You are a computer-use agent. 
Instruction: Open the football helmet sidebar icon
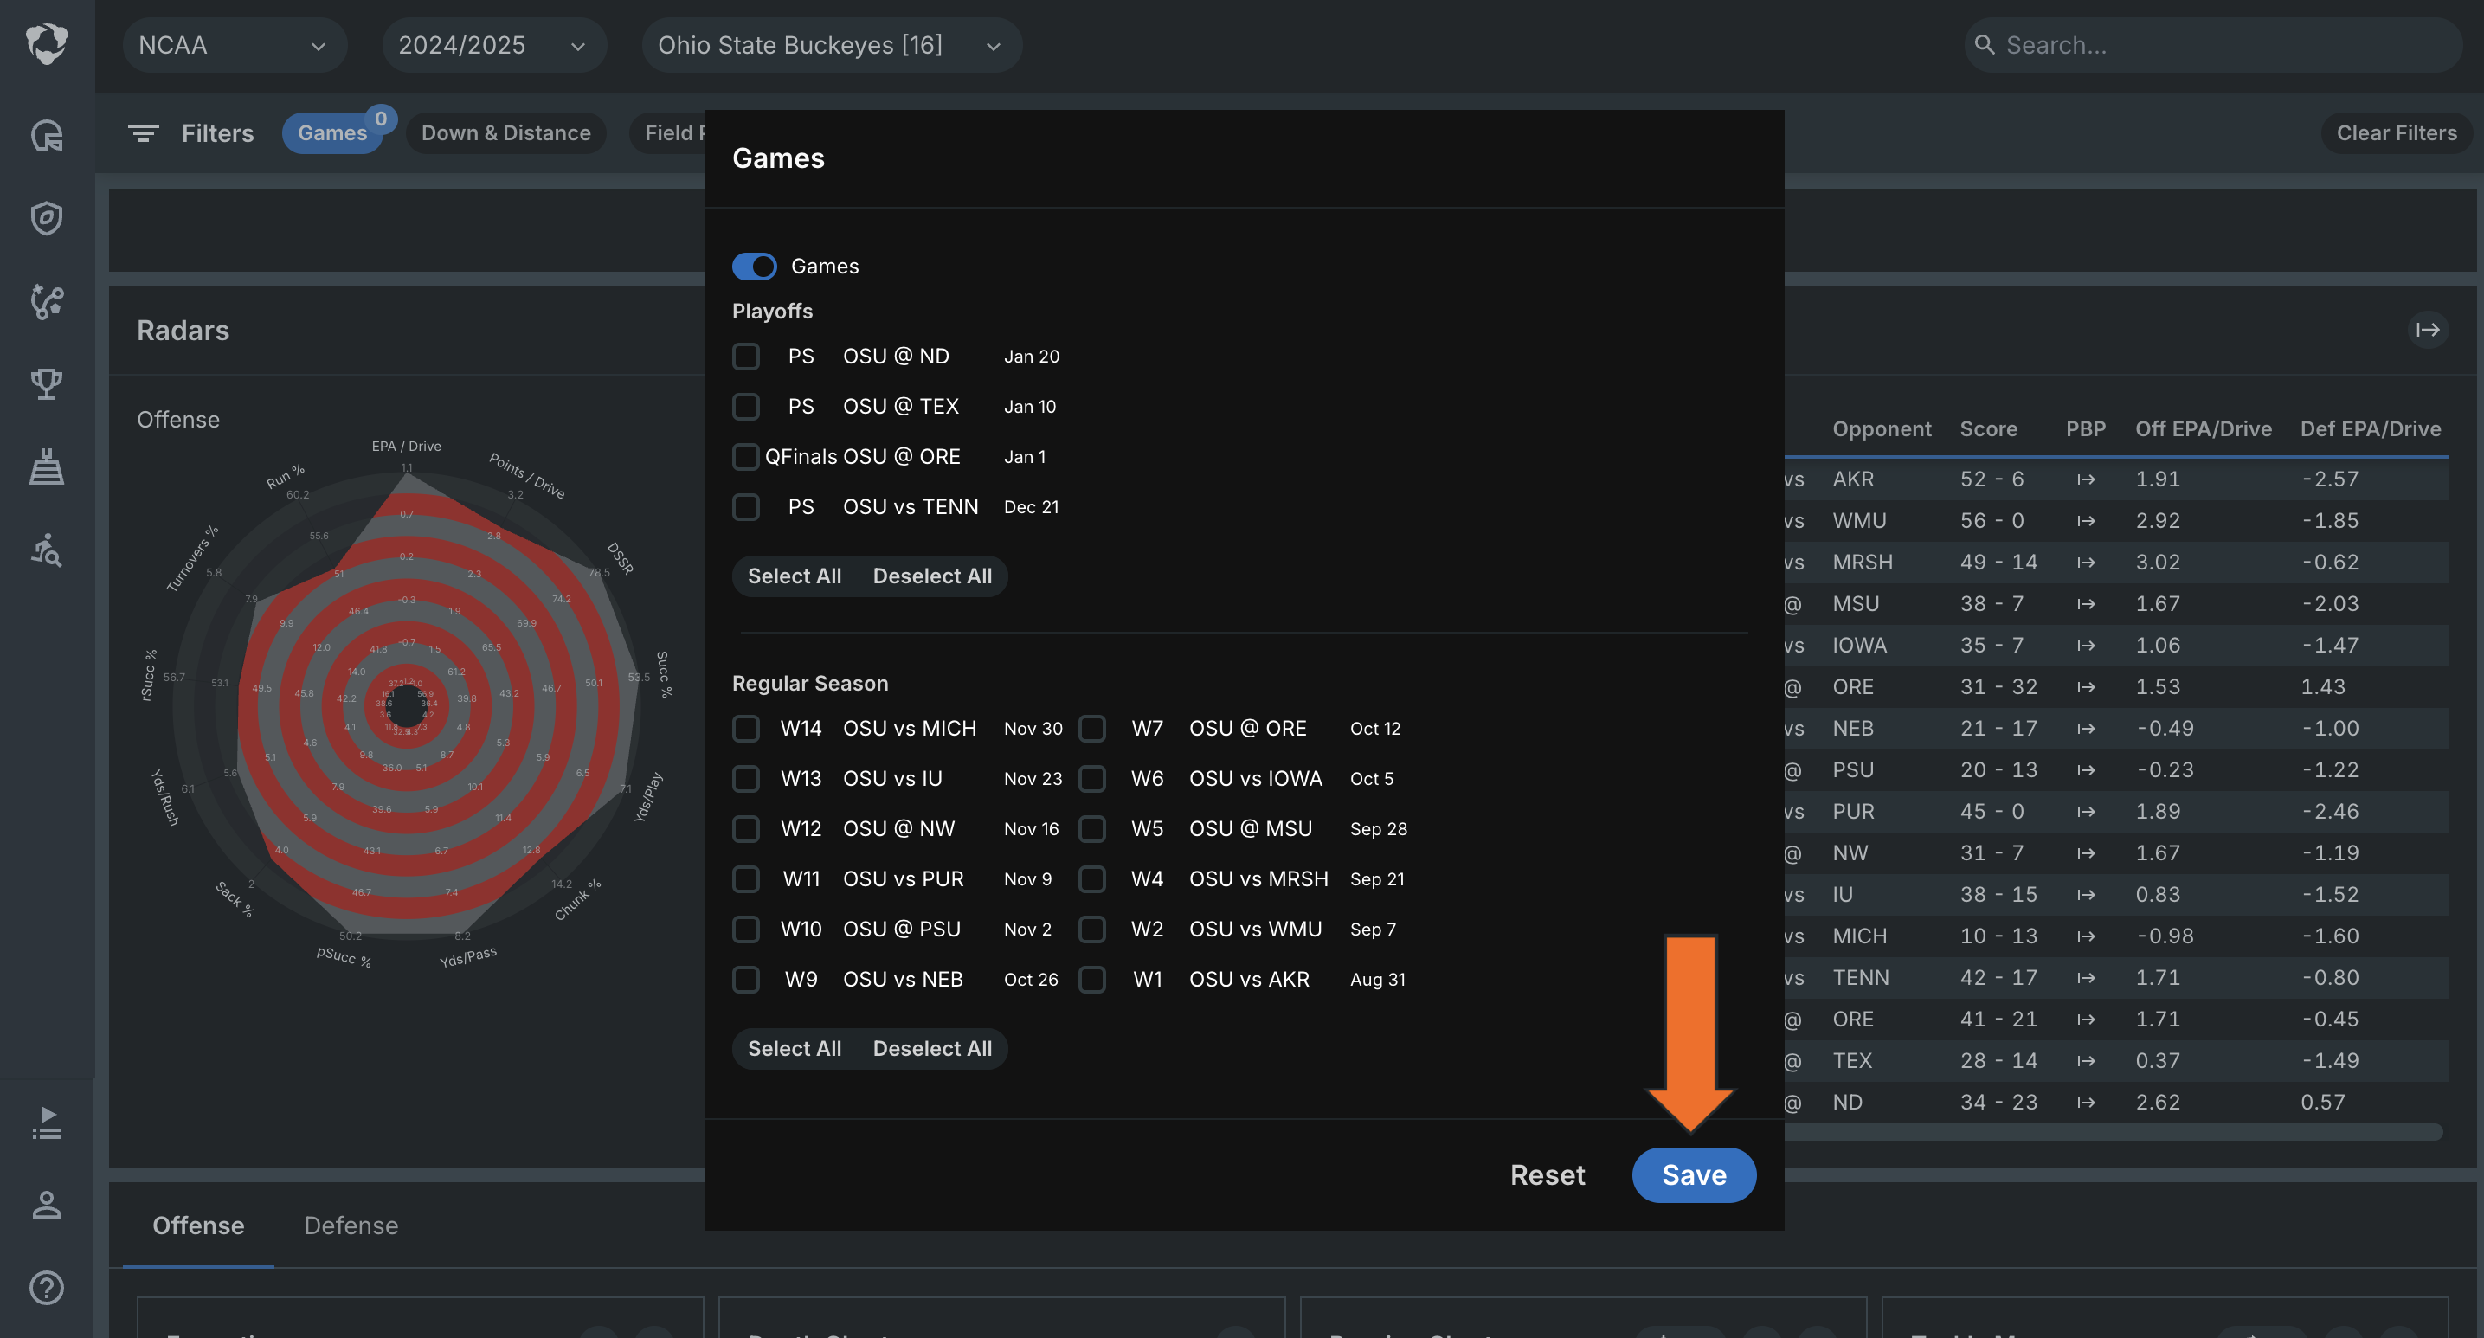click(46, 135)
